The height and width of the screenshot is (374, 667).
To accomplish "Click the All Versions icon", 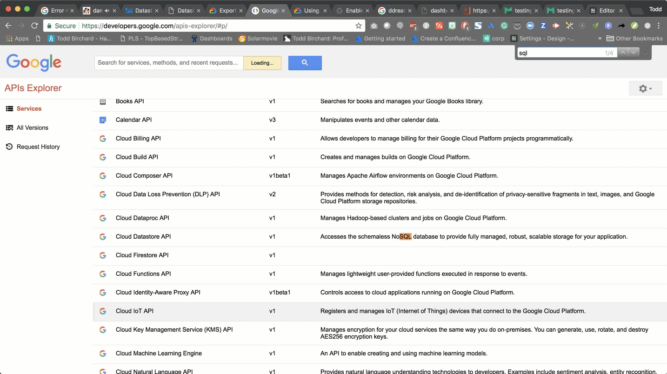I will click(9, 127).
